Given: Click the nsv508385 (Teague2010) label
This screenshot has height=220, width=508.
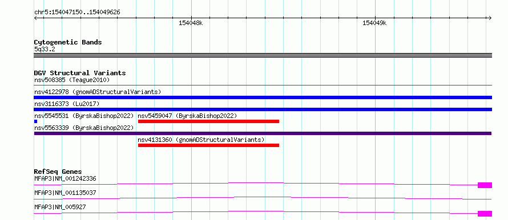Looking at the screenshot, I should (x=72, y=80).
